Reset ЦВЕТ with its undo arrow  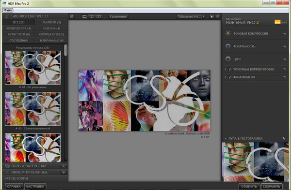point(285,59)
